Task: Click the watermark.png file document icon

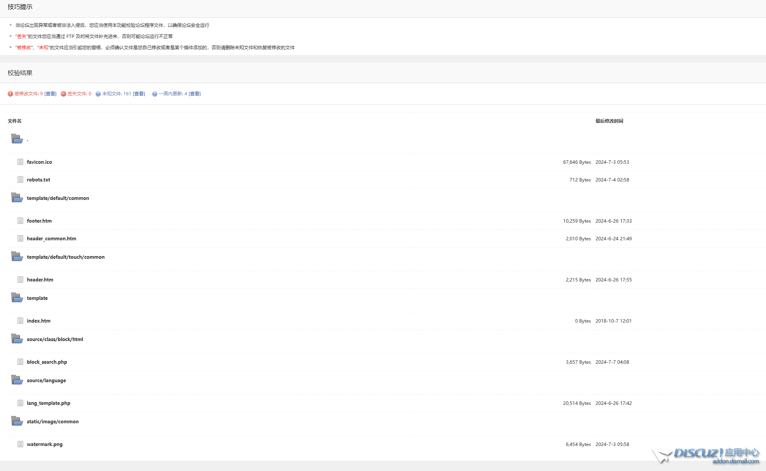Action: (x=20, y=444)
